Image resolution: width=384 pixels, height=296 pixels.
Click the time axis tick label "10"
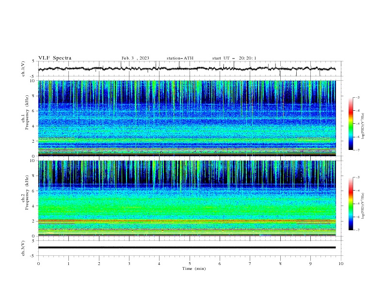click(x=341, y=264)
